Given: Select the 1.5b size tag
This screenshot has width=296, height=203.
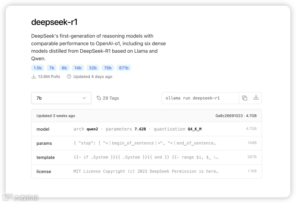Looking at the screenshot, I should (38, 68).
